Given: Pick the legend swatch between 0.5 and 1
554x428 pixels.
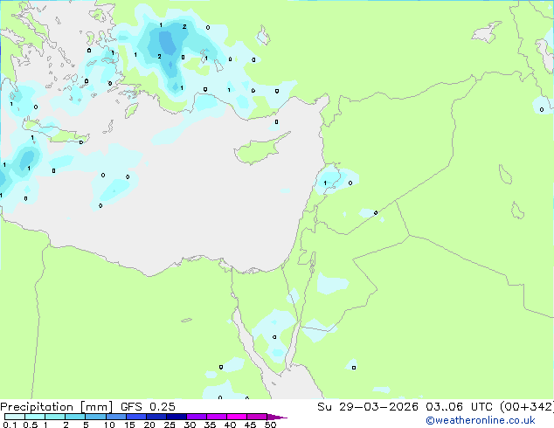Looking at the screenshot, I should [x=35, y=417].
